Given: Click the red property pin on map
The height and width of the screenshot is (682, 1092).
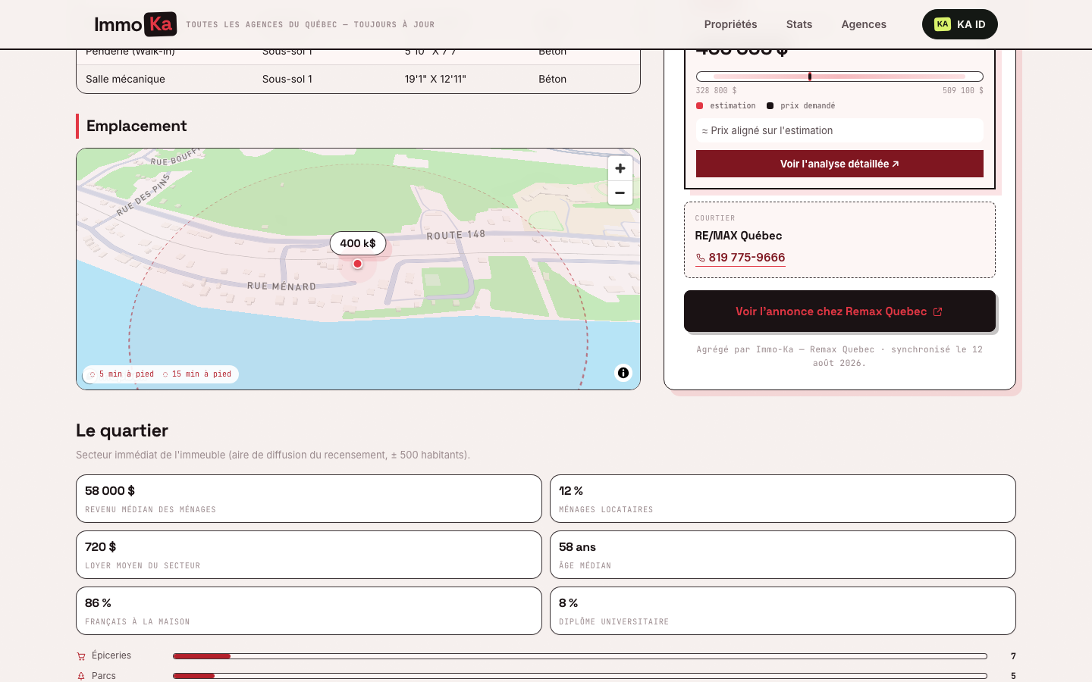Looking at the screenshot, I should 358,264.
